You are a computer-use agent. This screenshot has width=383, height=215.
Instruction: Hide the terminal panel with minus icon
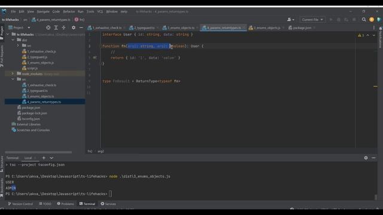(373, 158)
